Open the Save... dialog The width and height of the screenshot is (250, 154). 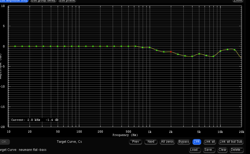point(209,150)
